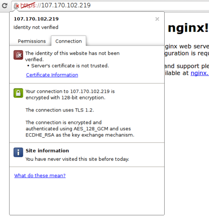Click 'You have never visited this site' text
Screen dimensions: 209x223
77,159
